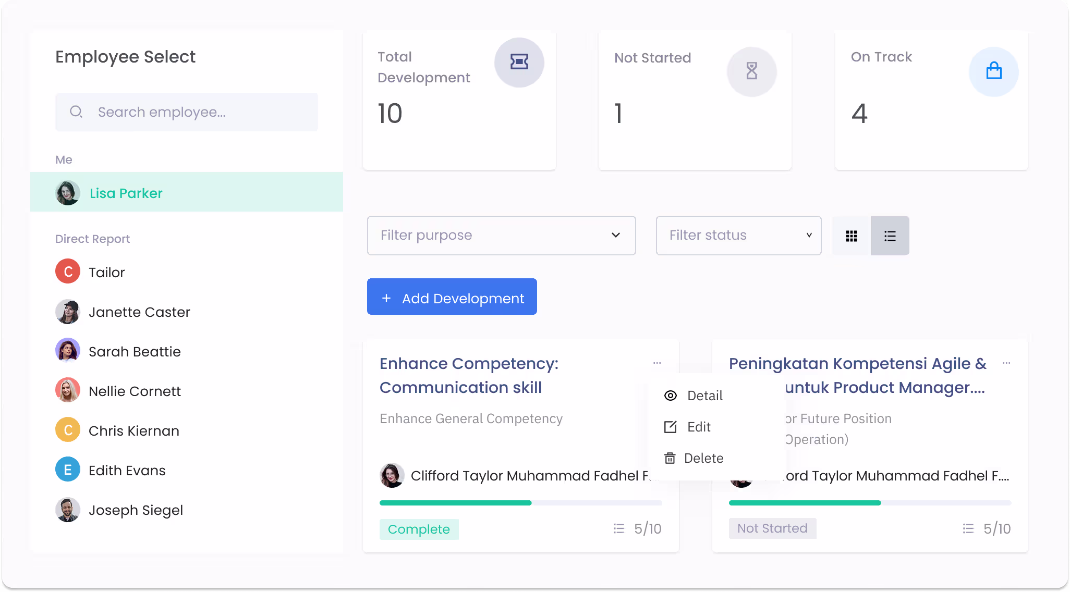Click the Complete status badge
1070x592 pixels.
tap(419, 529)
